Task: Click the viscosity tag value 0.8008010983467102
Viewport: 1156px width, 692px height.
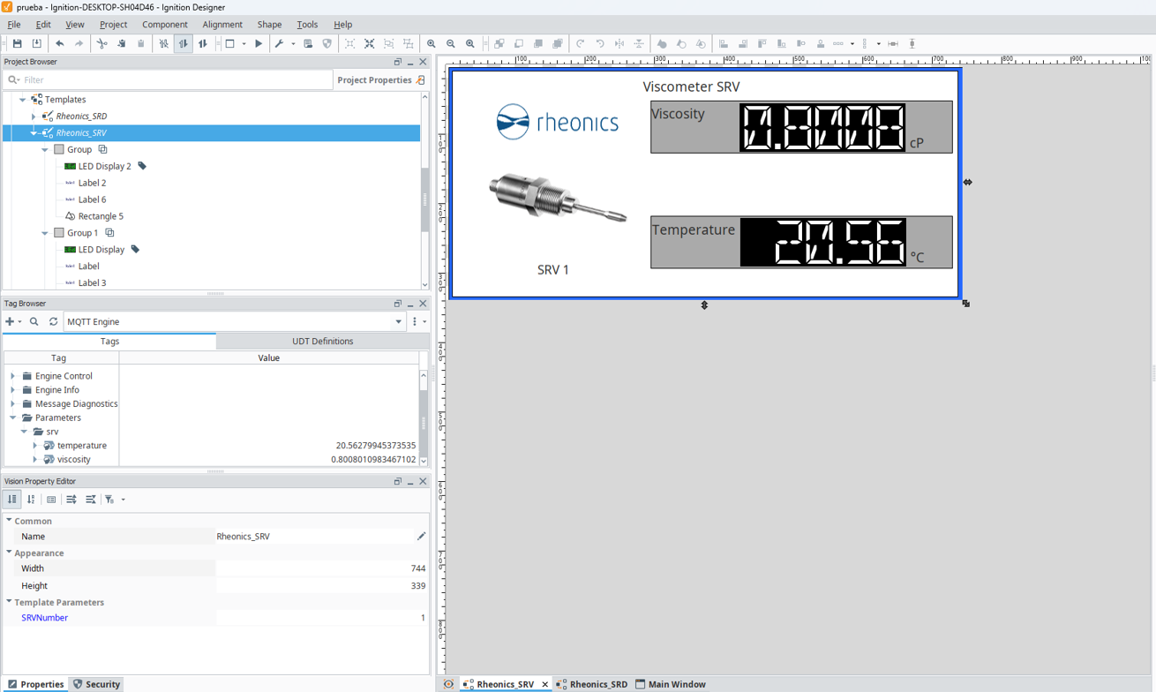Action: (373, 459)
